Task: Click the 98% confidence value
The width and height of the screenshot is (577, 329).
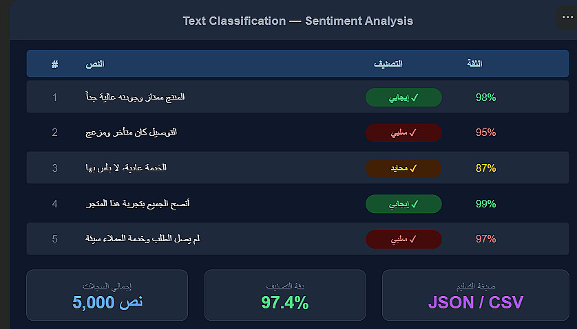Action: pos(485,98)
